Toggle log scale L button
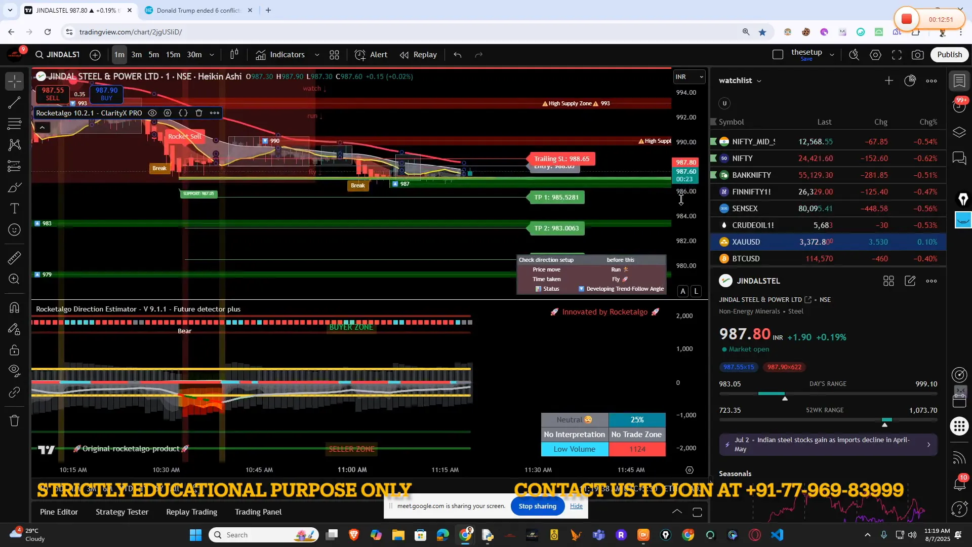Screen dimensions: 972x547 pos(697,291)
